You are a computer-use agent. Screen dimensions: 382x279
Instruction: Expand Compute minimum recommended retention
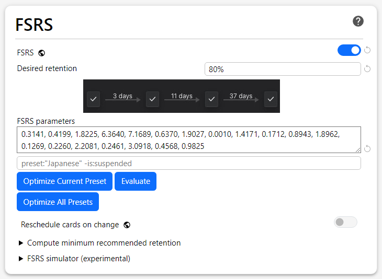[x=104, y=243]
